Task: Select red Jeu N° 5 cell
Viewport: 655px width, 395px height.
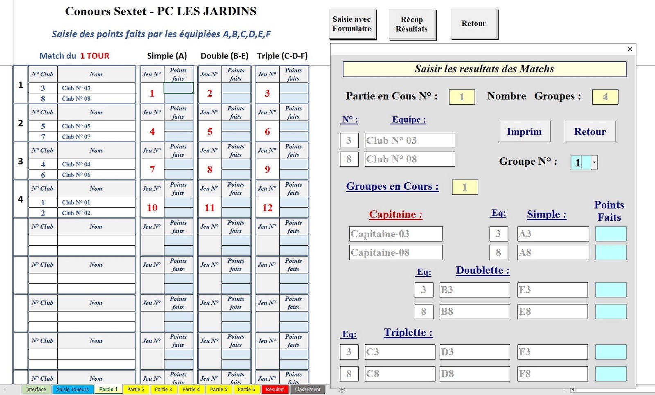Action: pos(210,131)
